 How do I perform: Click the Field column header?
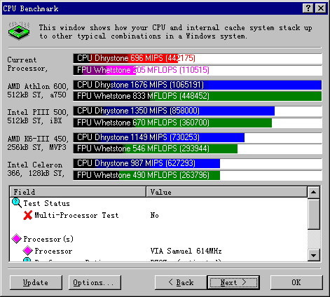click(x=78, y=192)
